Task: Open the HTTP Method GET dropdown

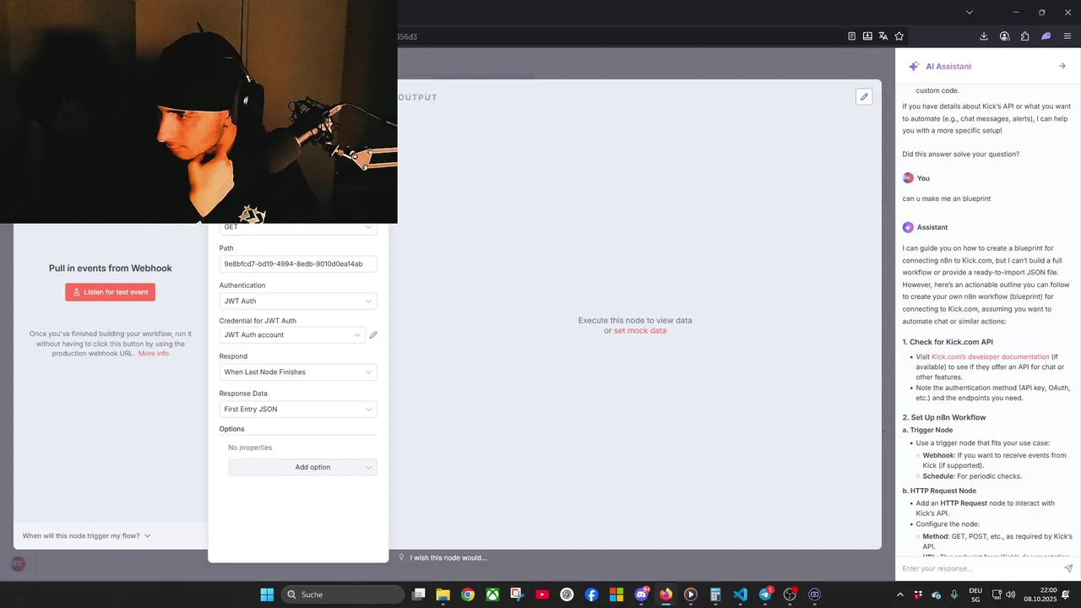Action: (298, 227)
